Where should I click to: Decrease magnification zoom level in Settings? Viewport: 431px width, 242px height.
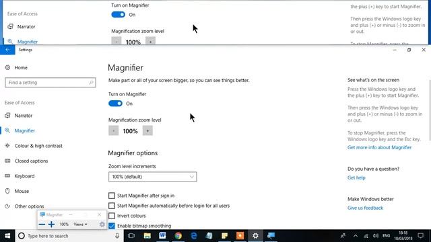tap(114, 131)
